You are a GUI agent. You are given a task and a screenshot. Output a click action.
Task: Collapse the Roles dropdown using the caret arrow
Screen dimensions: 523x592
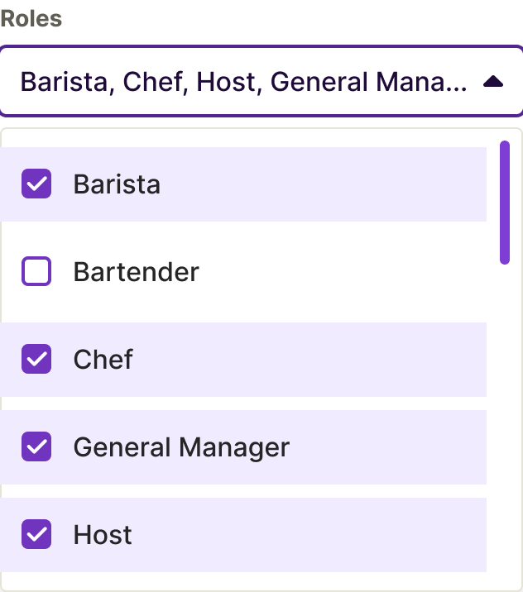(x=492, y=82)
